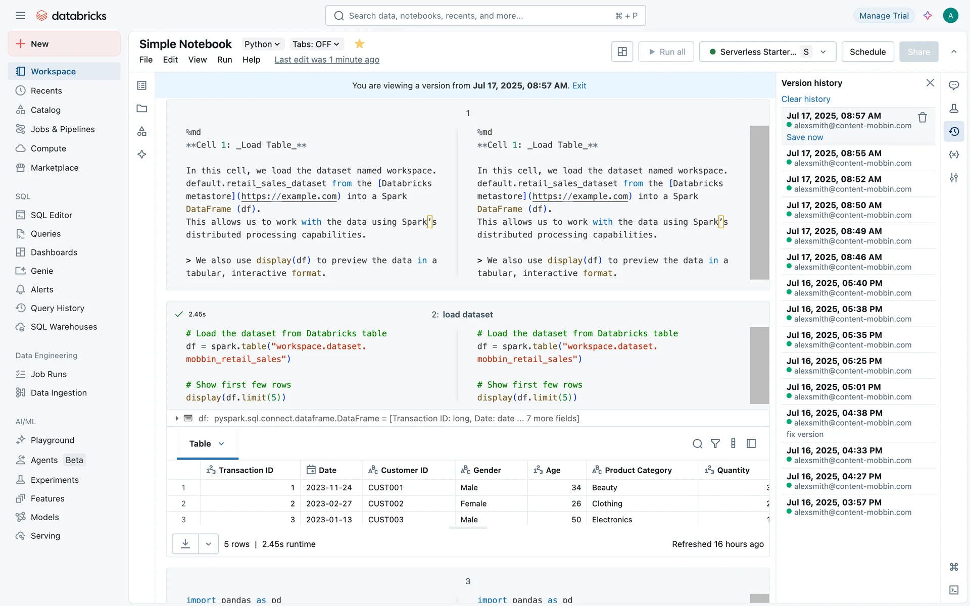Click the Clear history link
The height and width of the screenshot is (606, 970).
(805, 99)
